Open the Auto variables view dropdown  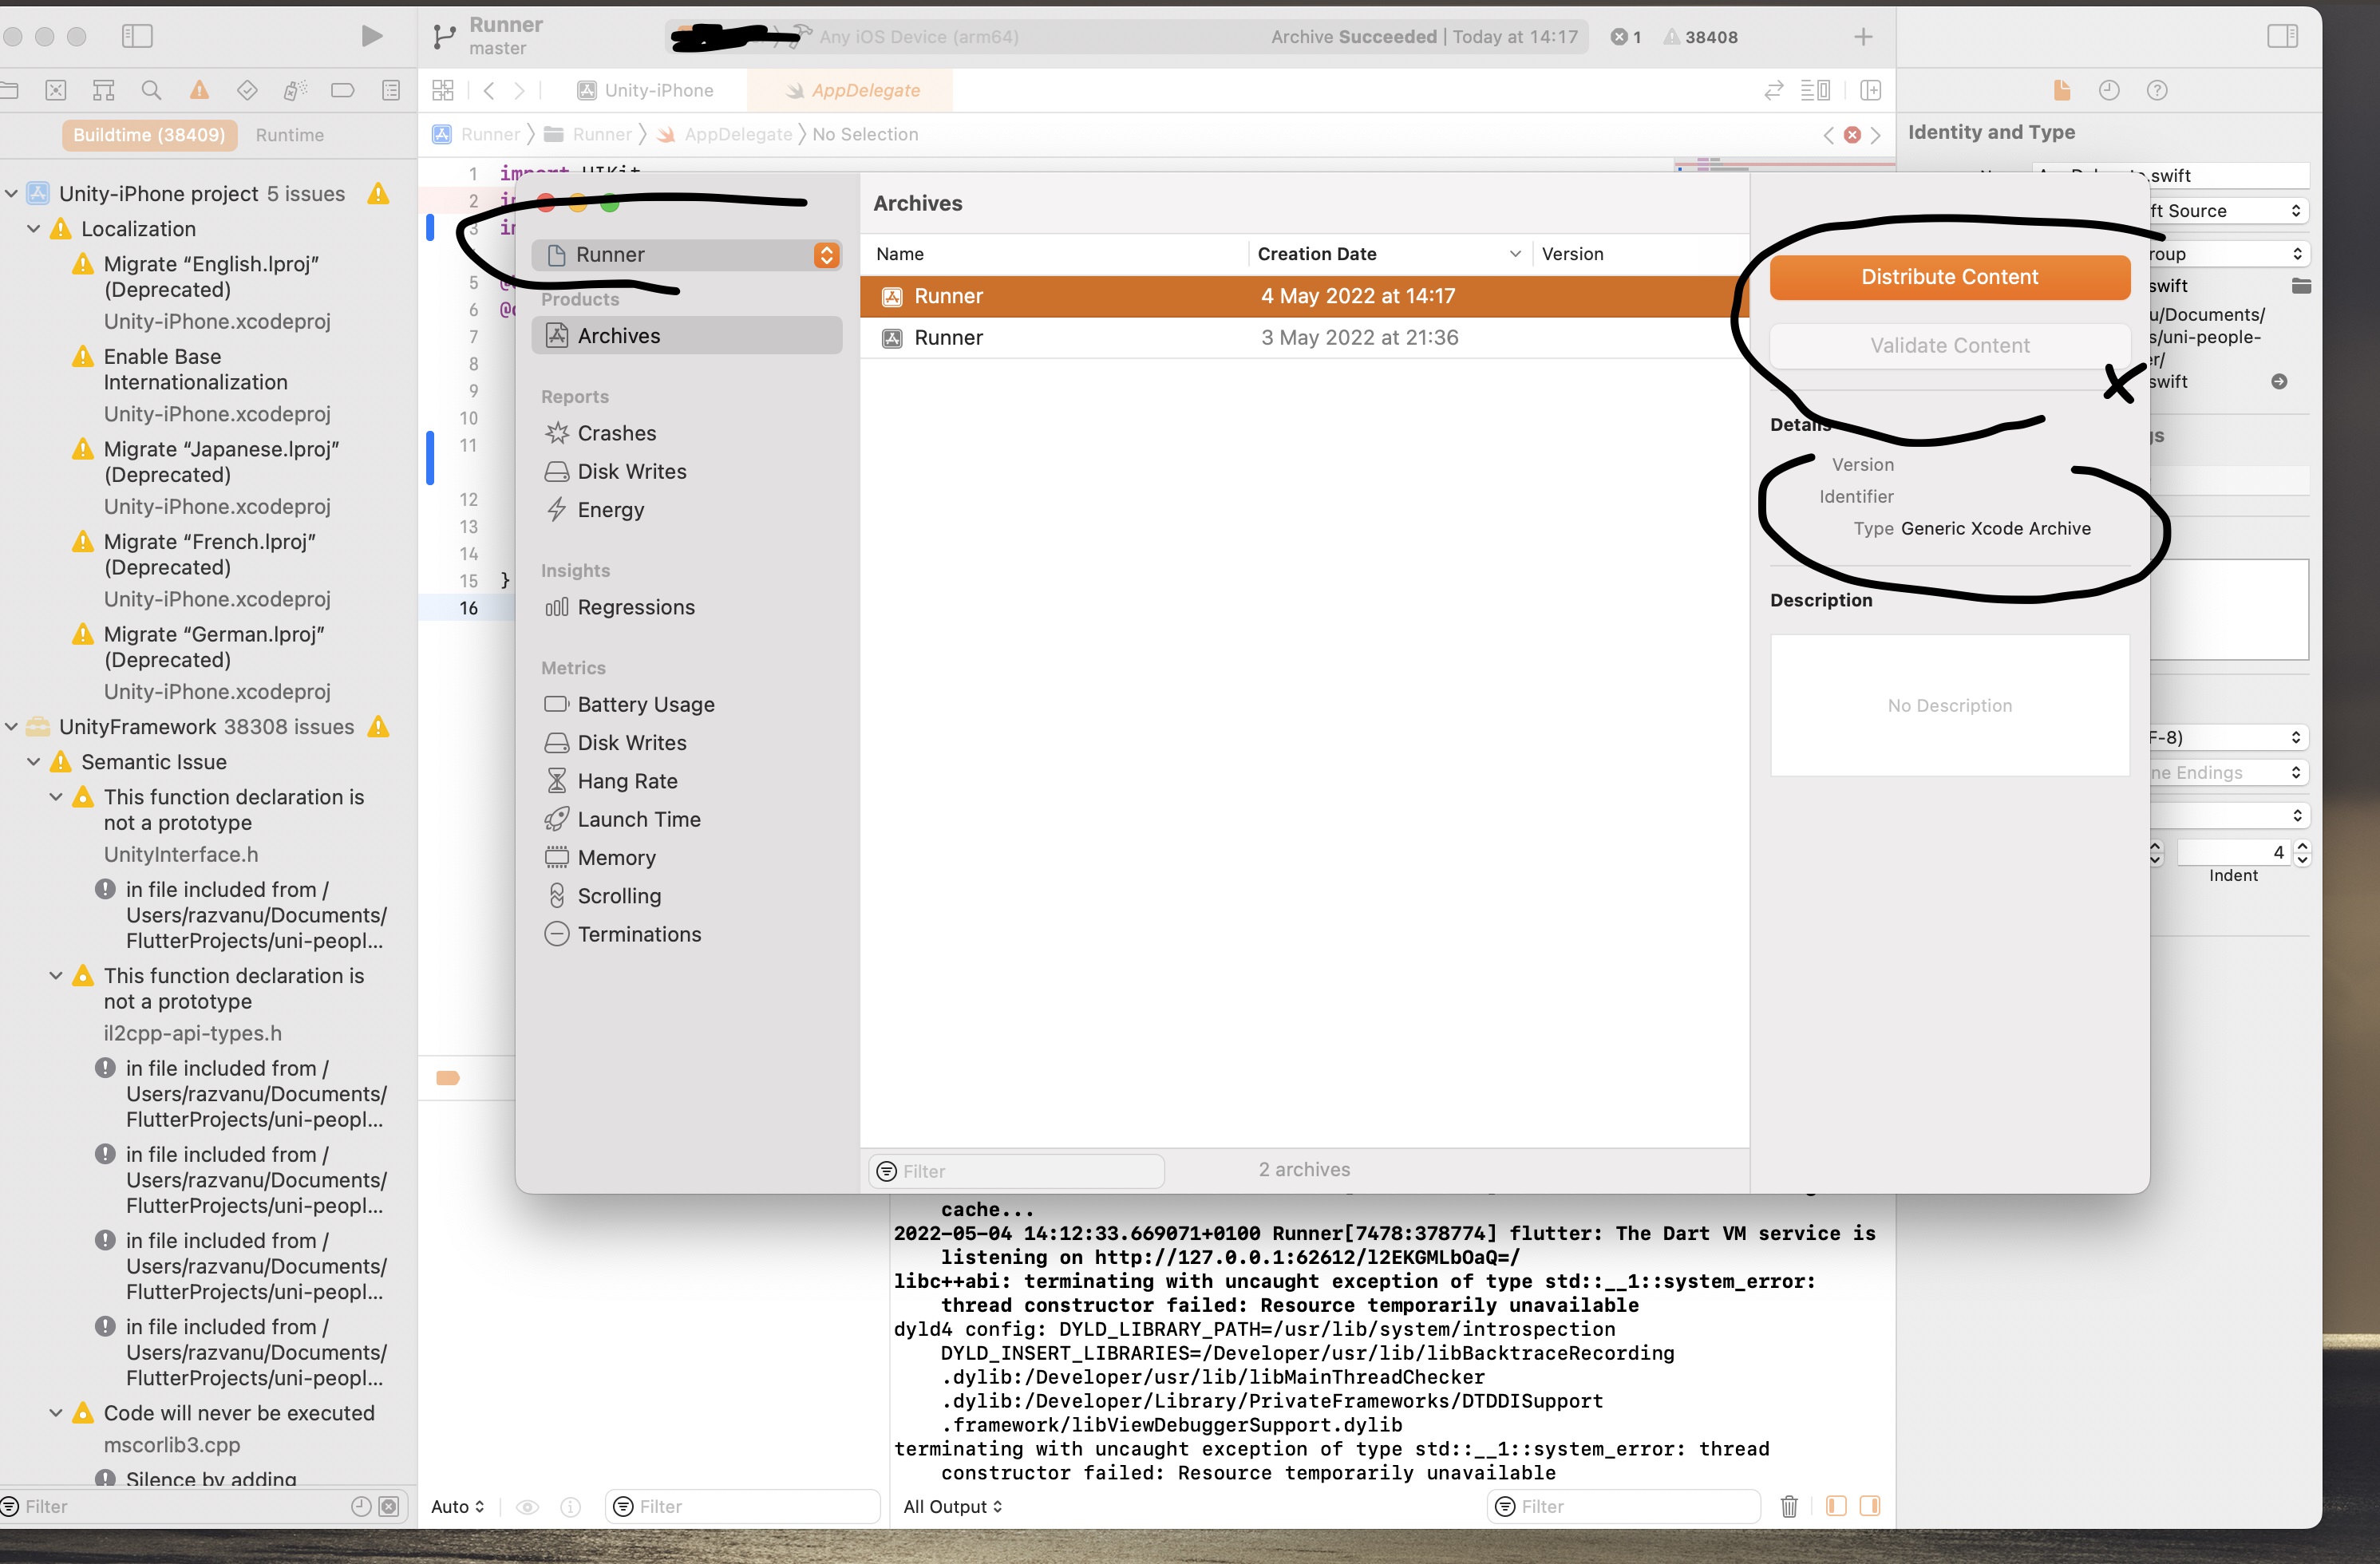pyautogui.click(x=457, y=1506)
